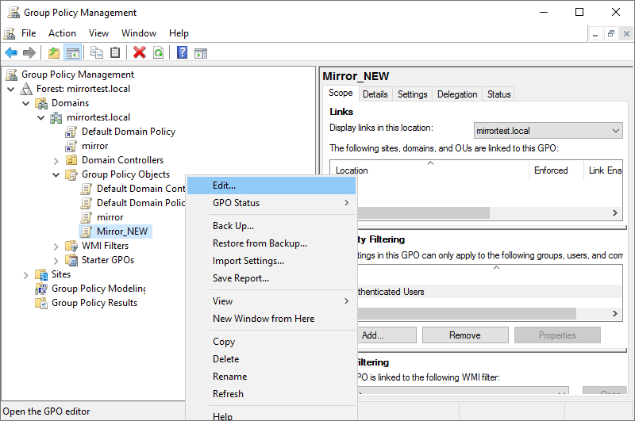Switch to the Delegation tab
The image size is (635, 421).
click(x=457, y=94)
